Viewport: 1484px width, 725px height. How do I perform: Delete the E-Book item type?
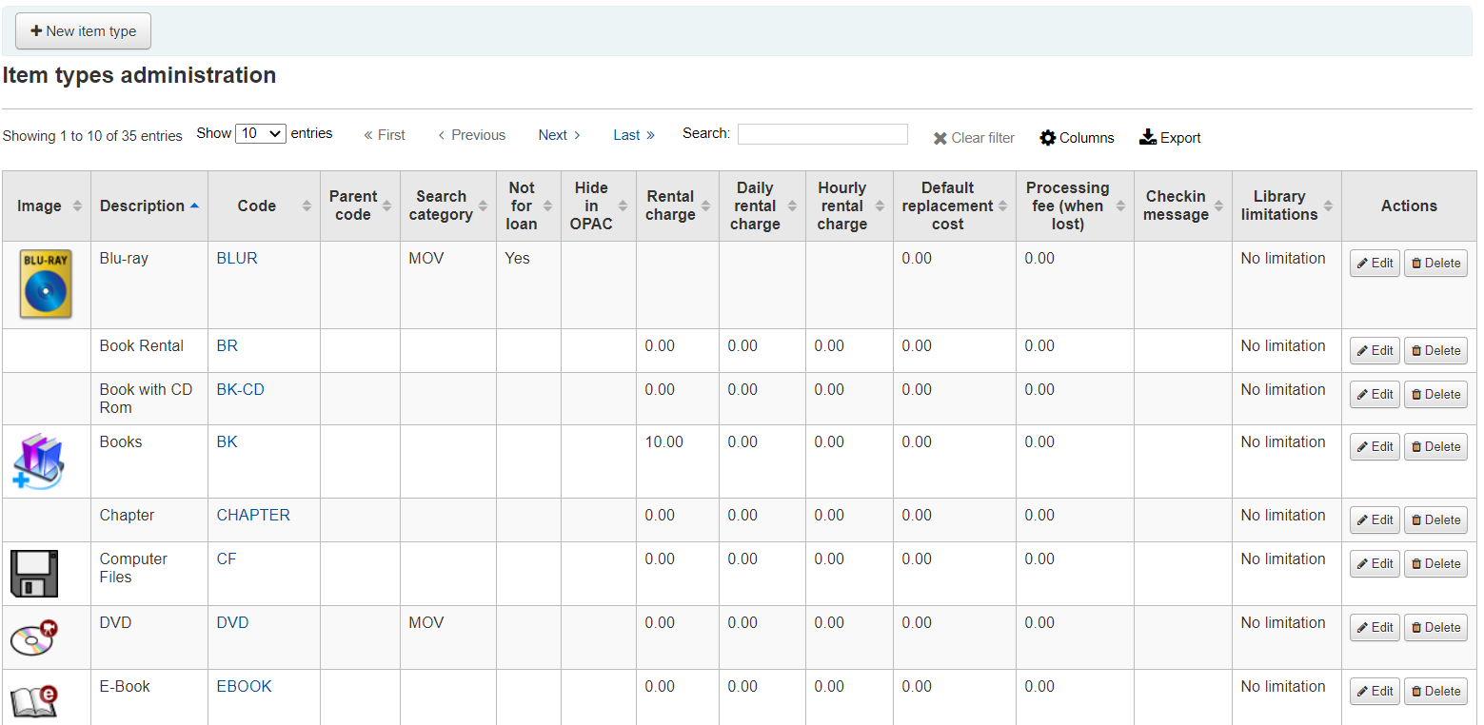1435,692
